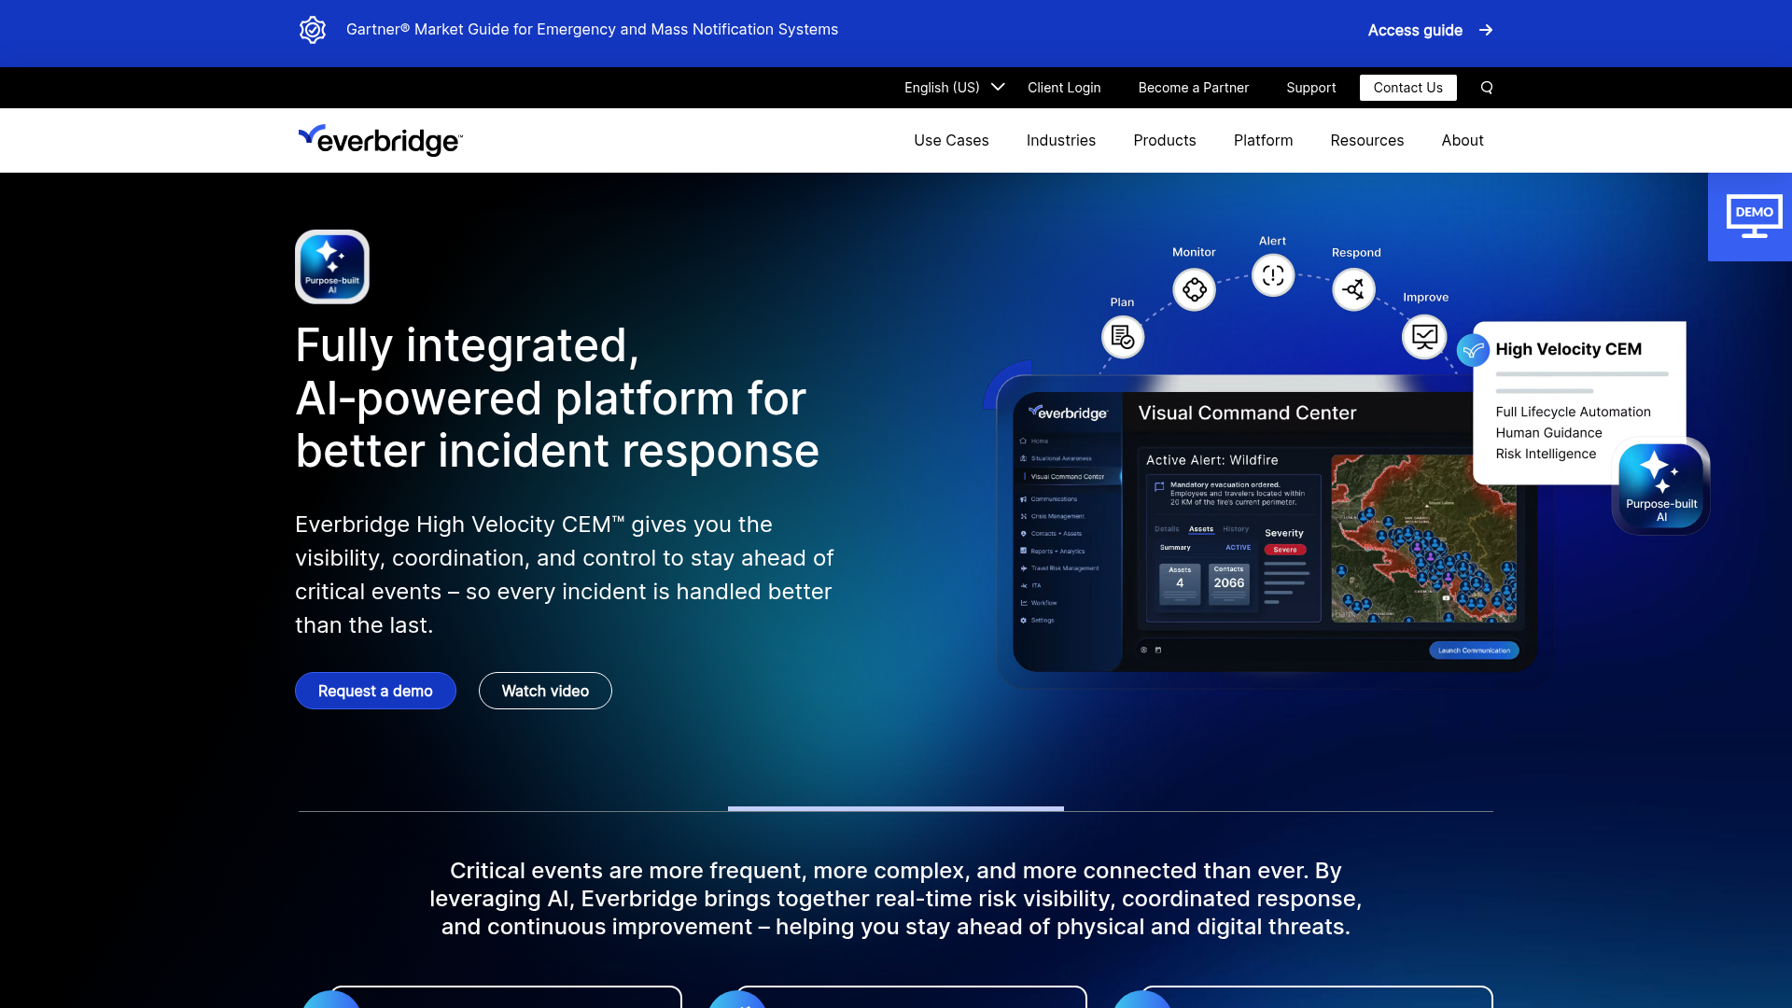Click the Access guide arrow icon

coord(1486,30)
